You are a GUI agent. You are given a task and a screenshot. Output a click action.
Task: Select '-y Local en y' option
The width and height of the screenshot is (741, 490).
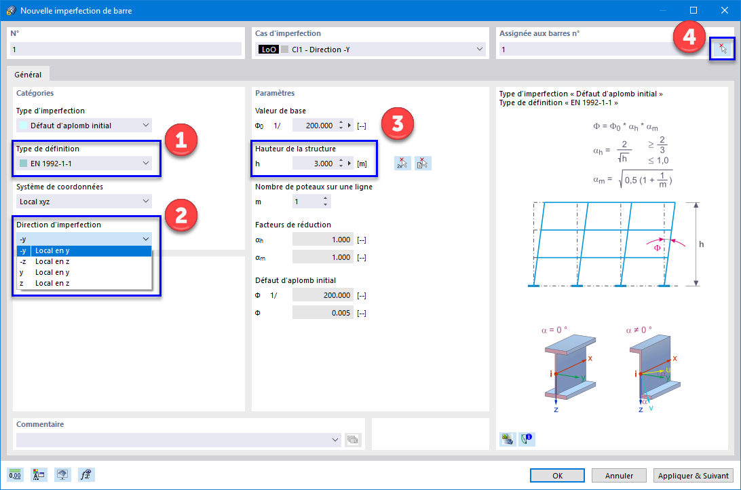[84, 250]
